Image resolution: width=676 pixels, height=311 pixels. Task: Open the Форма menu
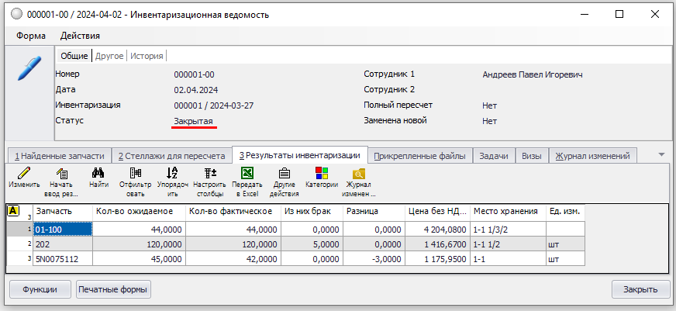(x=31, y=36)
